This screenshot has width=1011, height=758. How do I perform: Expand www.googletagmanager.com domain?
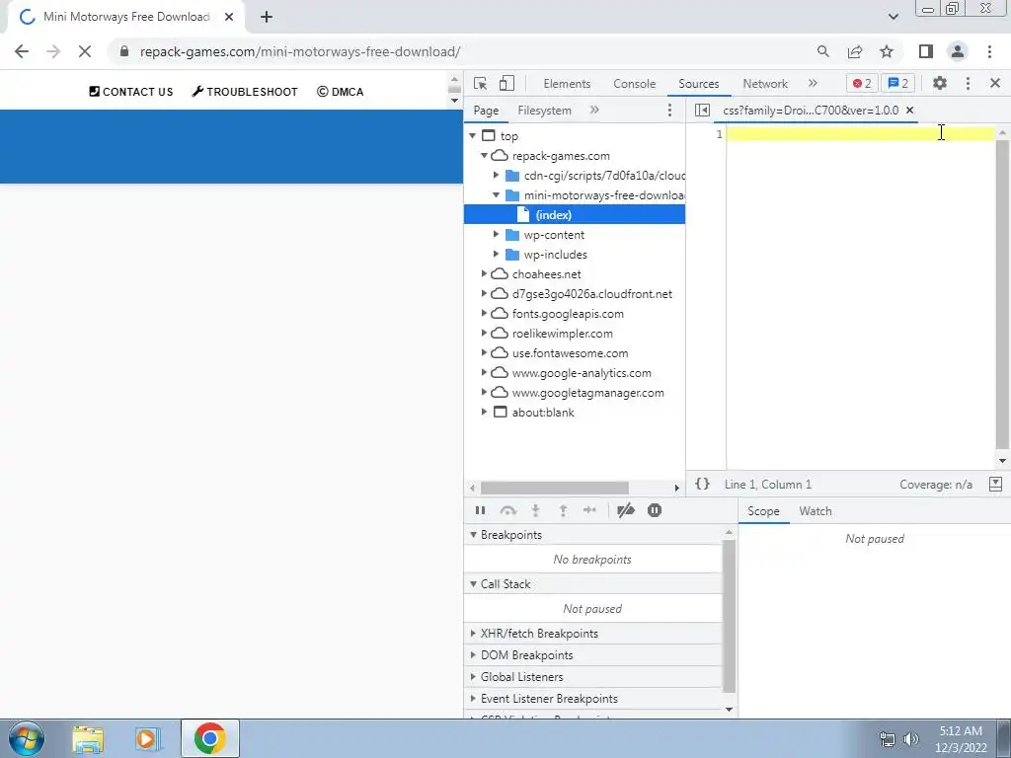pyautogui.click(x=484, y=393)
